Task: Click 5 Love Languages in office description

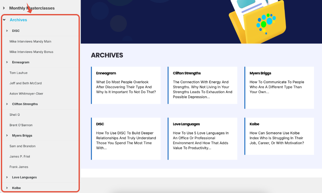Action: (201, 140)
